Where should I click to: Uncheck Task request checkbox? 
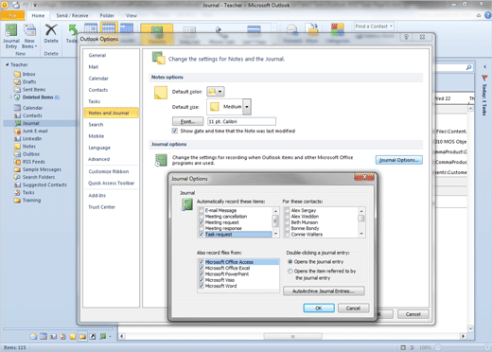point(202,235)
